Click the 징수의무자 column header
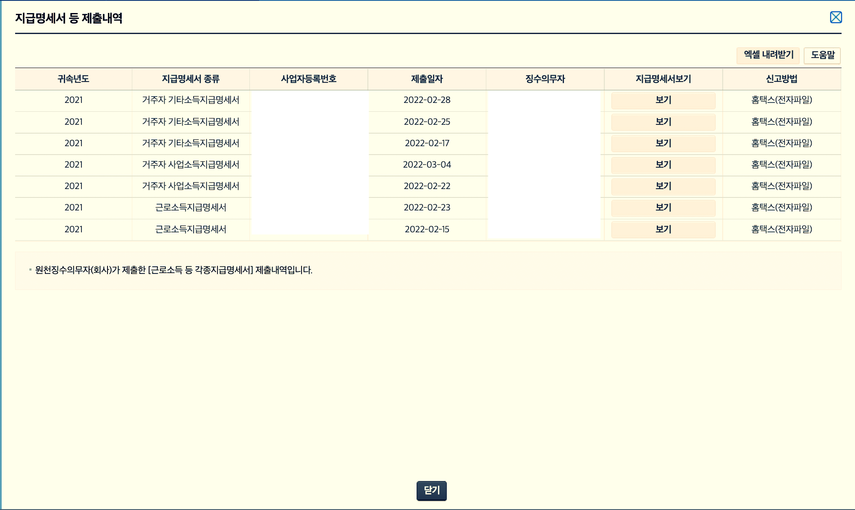This screenshot has height=510, width=855. tap(545, 79)
